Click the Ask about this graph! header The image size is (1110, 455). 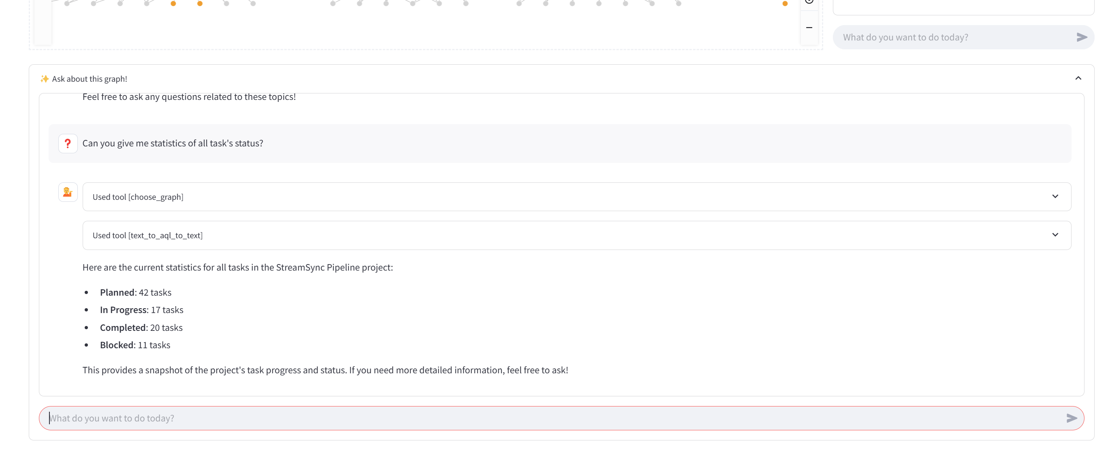click(x=90, y=79)
